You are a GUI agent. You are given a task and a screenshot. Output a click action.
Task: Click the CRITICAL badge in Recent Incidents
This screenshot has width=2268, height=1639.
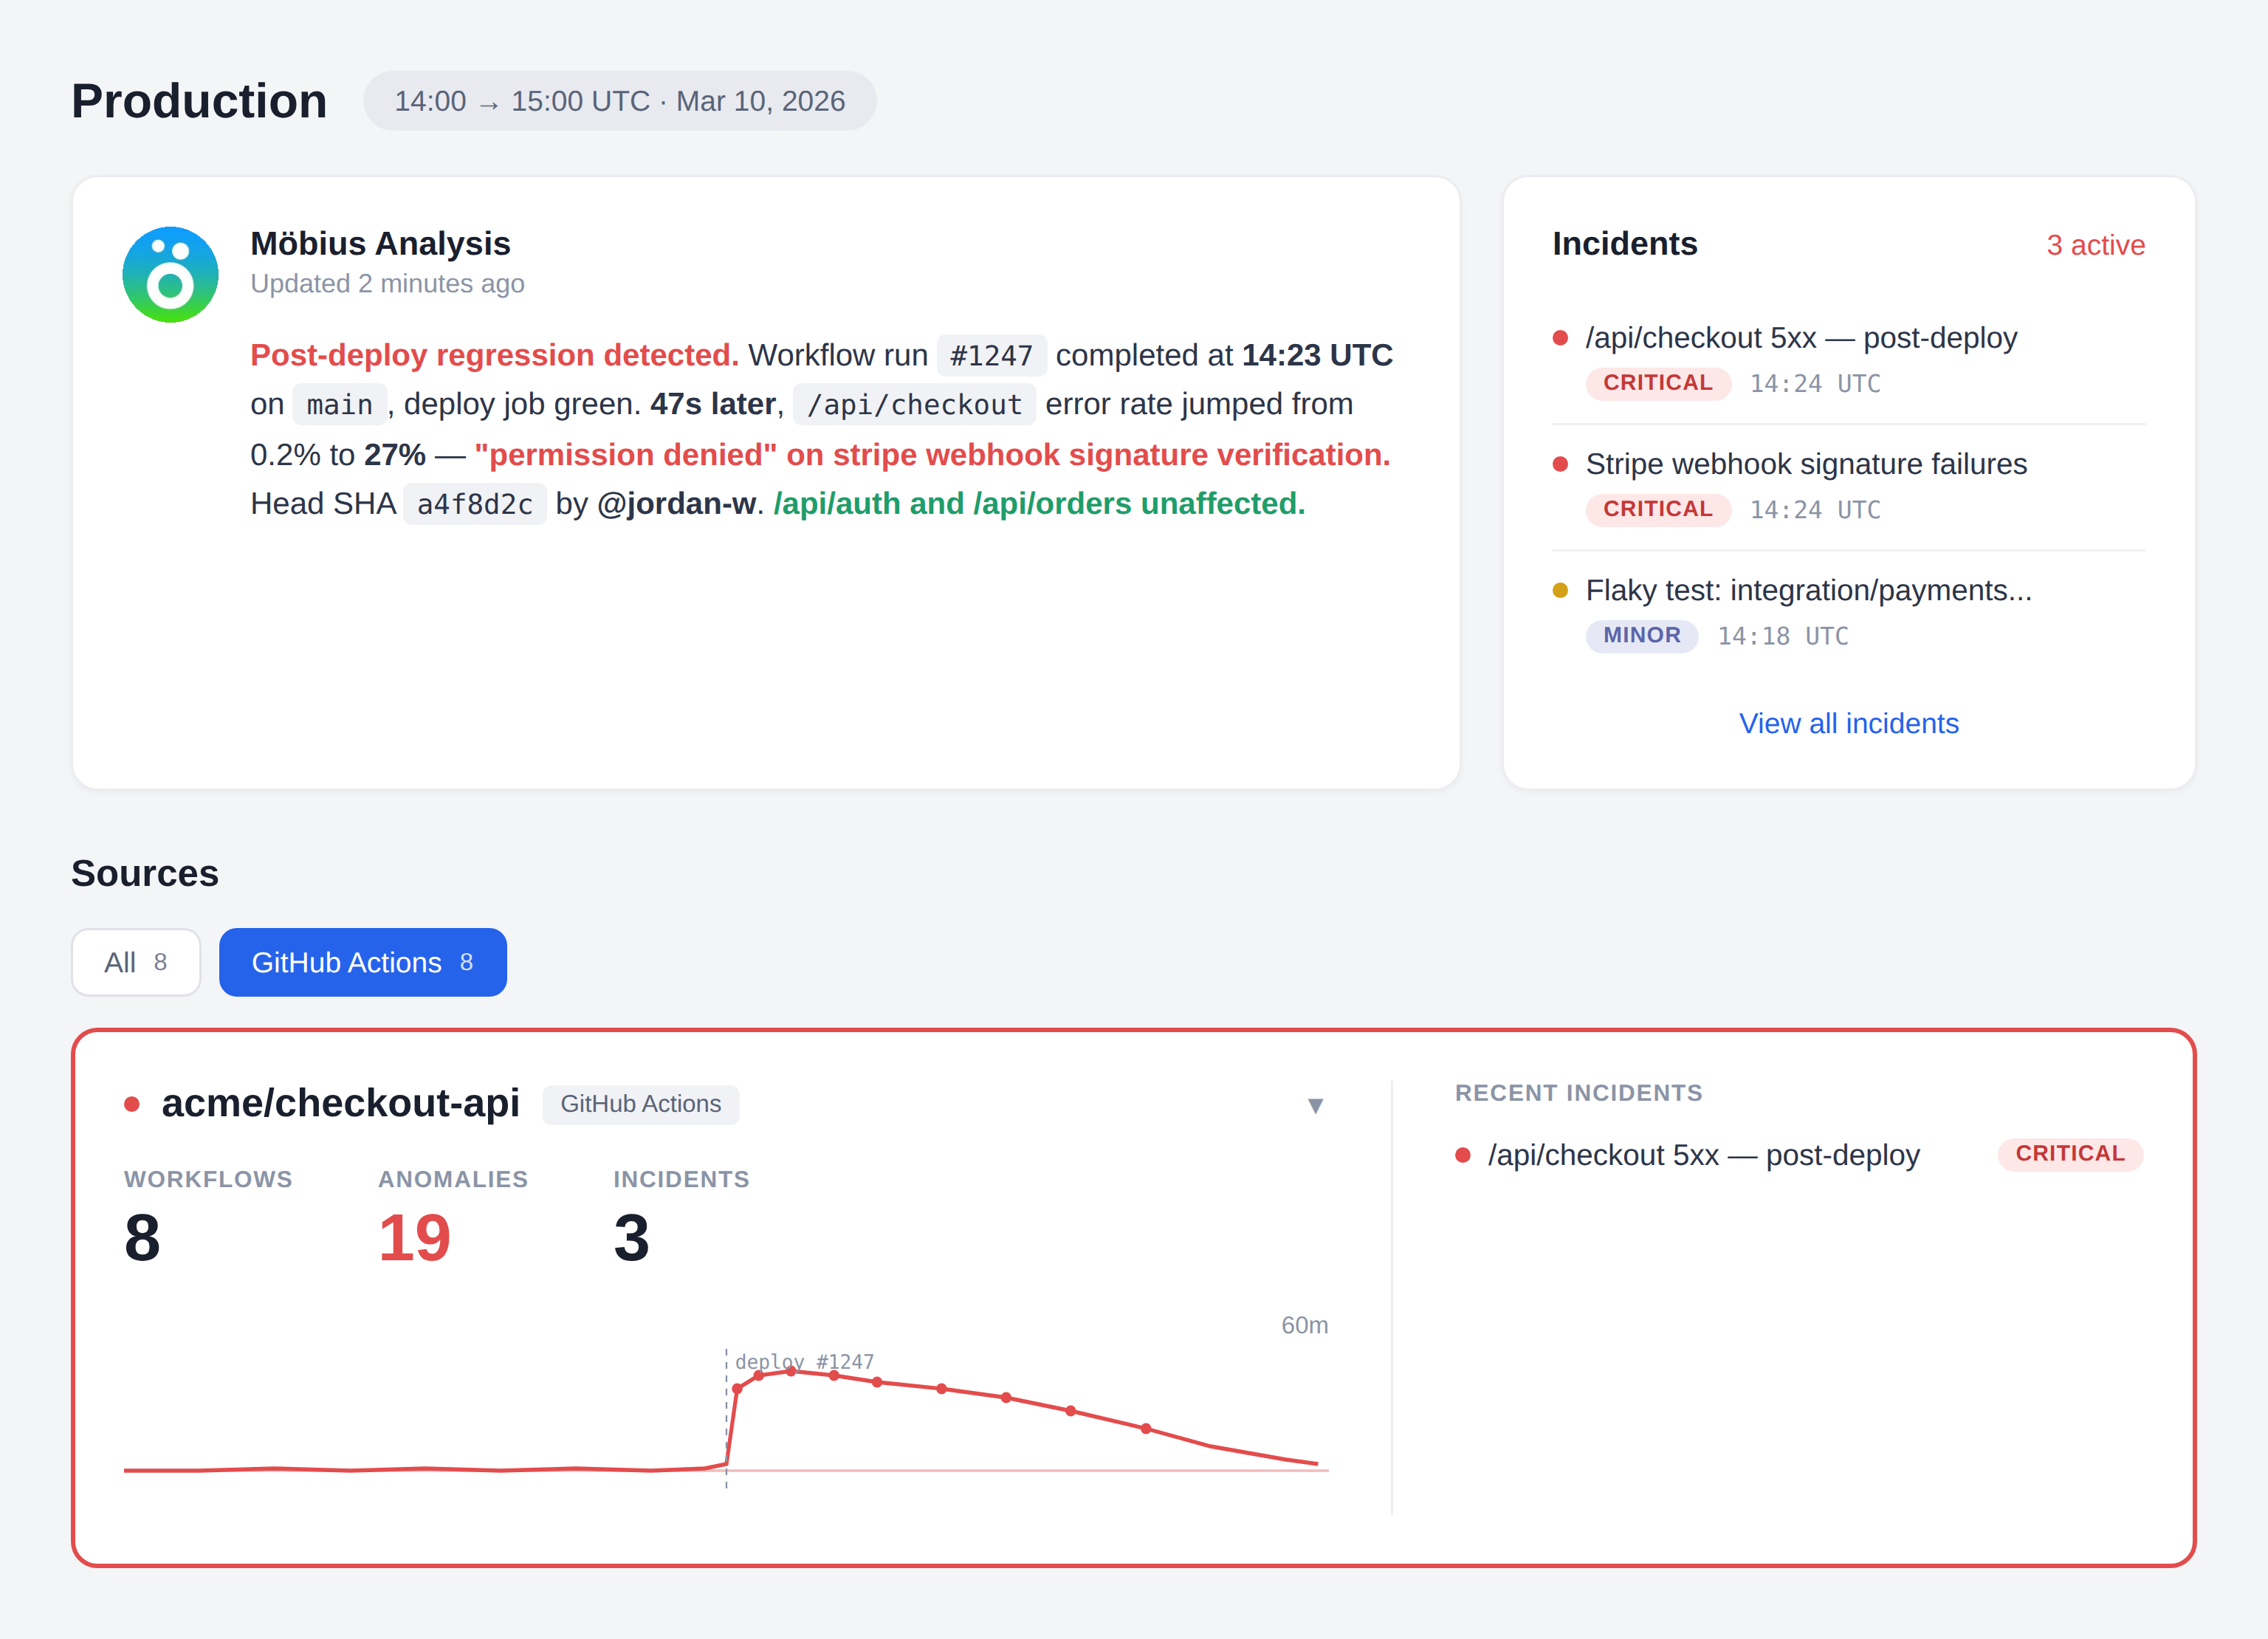(x=2069, y=1154)
